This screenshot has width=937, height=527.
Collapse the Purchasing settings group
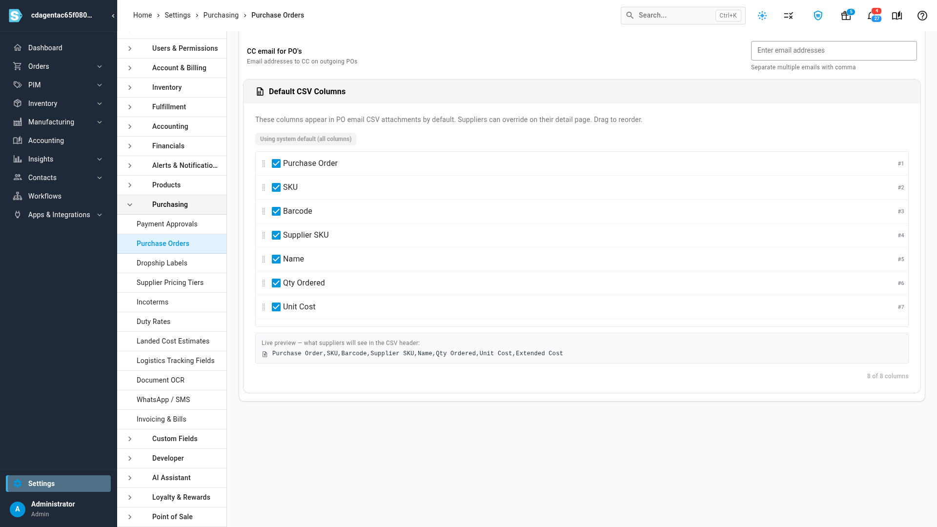click(x=130, y=204)
